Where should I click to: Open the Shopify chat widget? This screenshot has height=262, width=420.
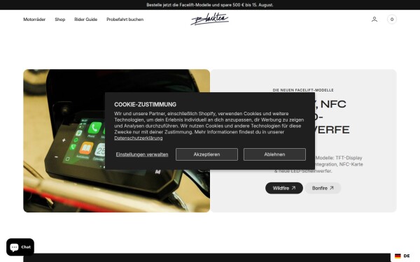click(x=20, y=247)
